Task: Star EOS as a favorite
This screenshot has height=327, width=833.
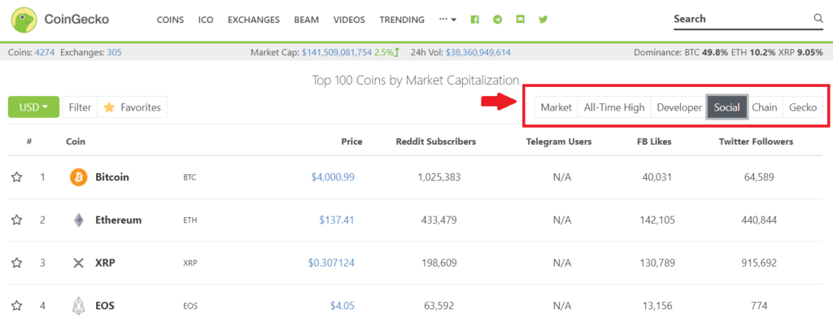Action: [x=17, y=306]
